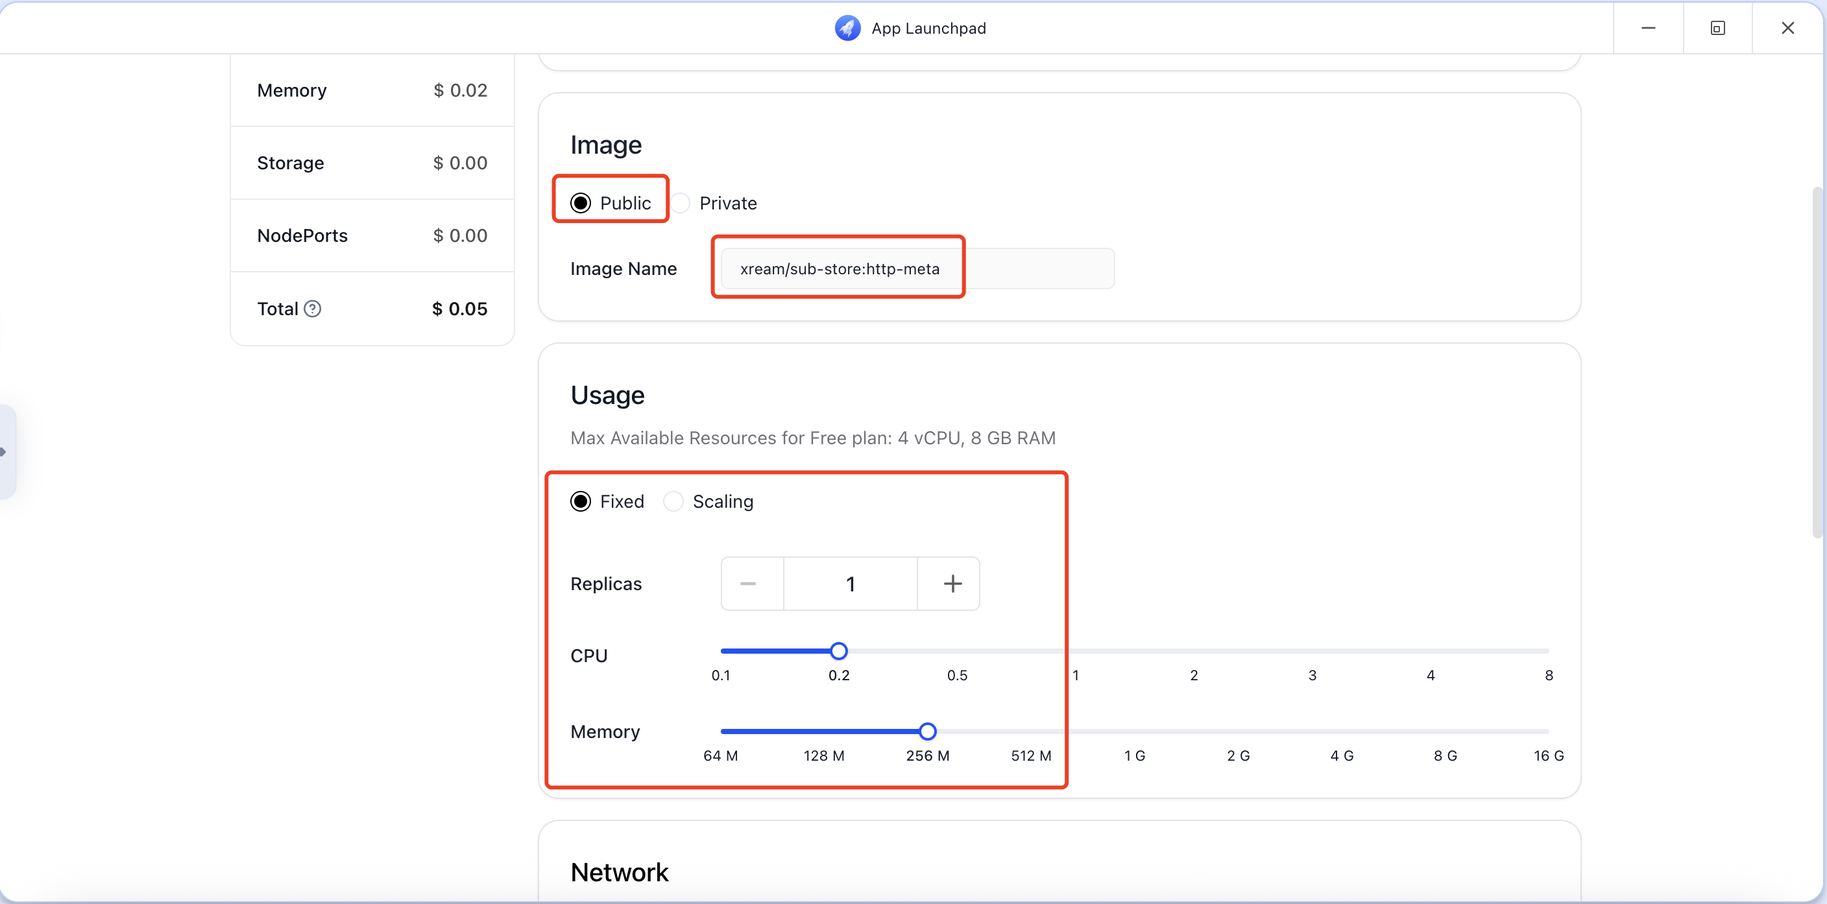Viewport: 1827px width, 904px height.
Task: Choose the Fixed usage mode
Action: (581, 502)
